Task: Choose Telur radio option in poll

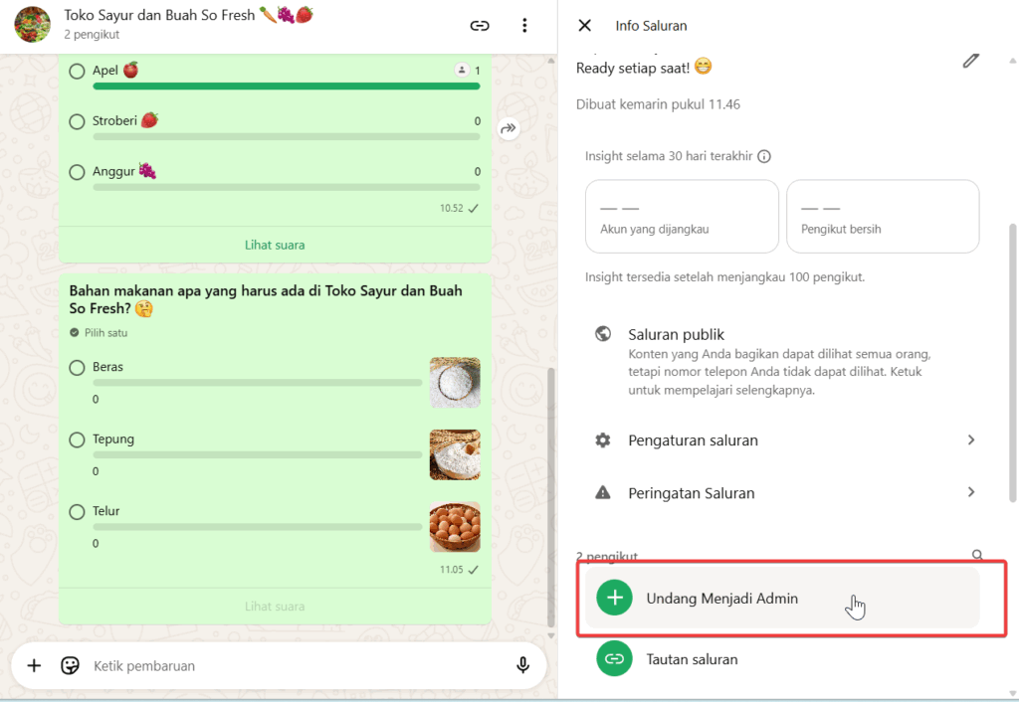Action: 78,512
